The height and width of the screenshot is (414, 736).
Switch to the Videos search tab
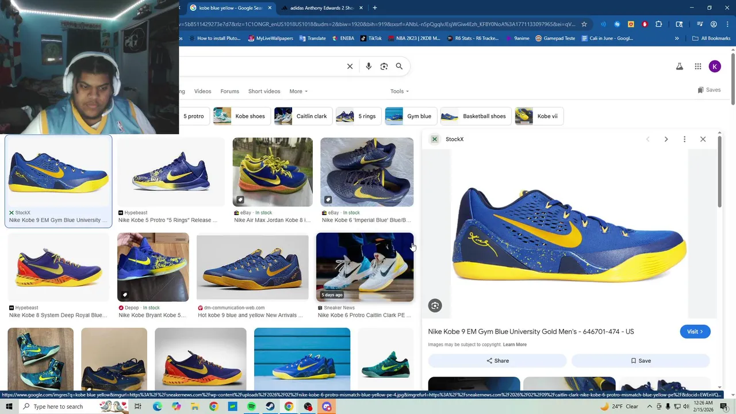pos(202,91)
